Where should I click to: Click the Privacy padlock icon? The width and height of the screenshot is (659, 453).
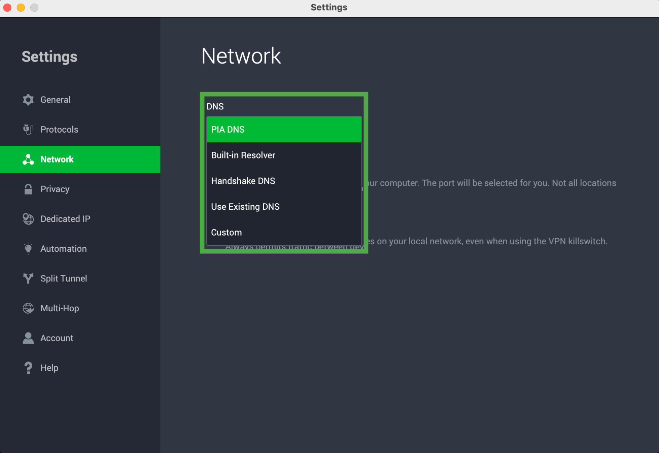pos(28,189)
